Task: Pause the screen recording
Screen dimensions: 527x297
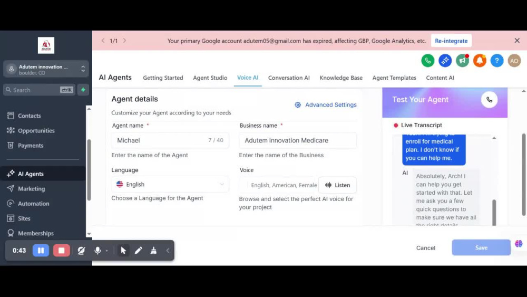Action: coord(41,250)
